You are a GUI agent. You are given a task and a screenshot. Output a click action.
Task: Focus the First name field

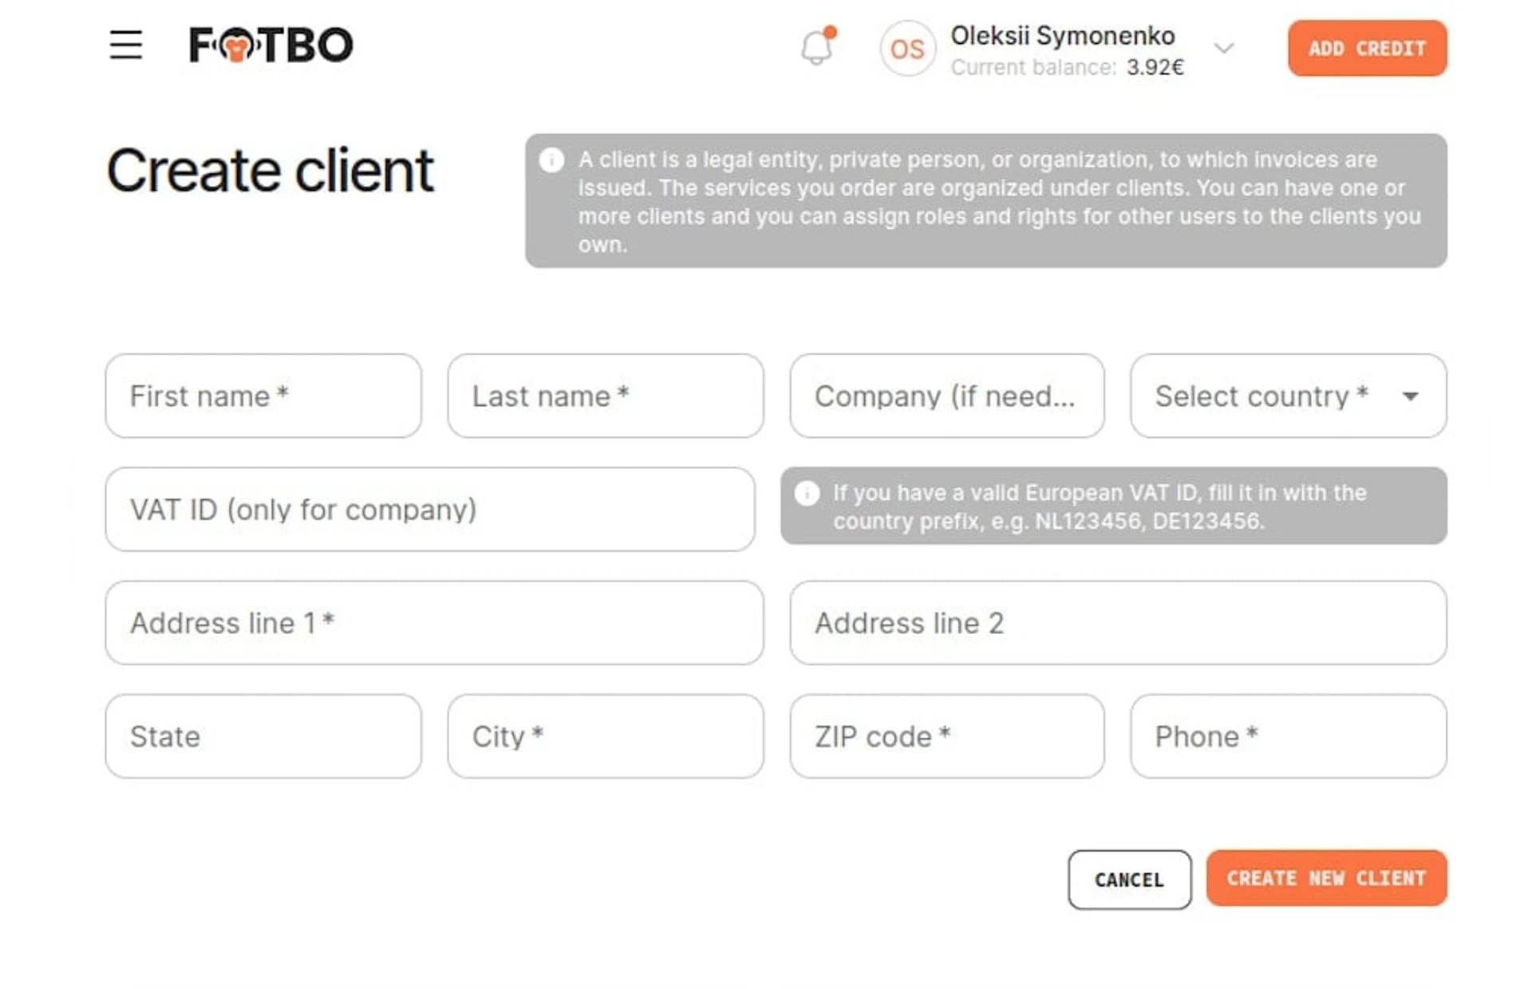(263, 396)
